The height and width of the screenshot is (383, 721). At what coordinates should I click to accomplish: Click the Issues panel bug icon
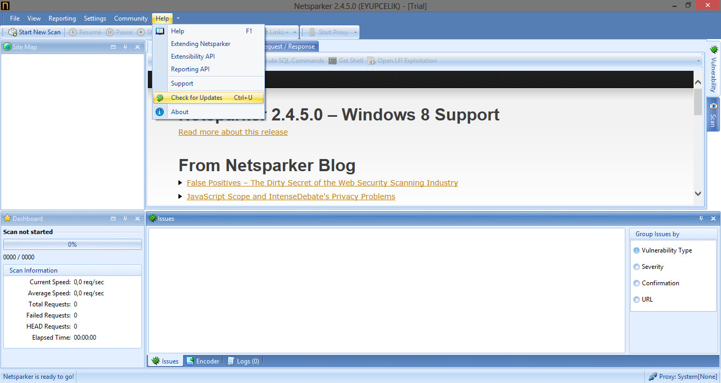tap(153, 218)
